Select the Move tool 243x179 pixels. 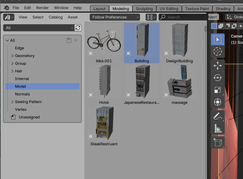pyautogui.click(x=218, y=65)
